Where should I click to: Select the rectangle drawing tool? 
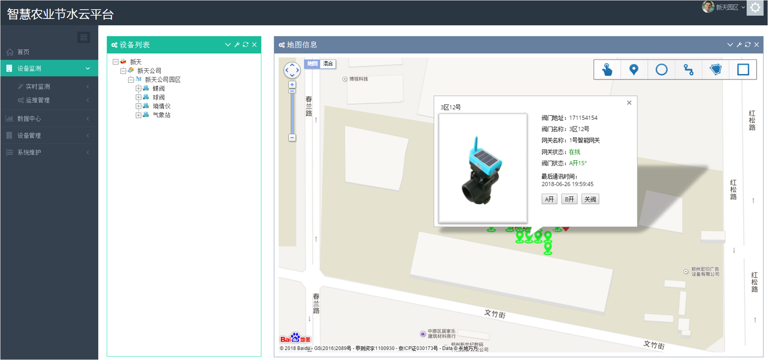[743, 70]
